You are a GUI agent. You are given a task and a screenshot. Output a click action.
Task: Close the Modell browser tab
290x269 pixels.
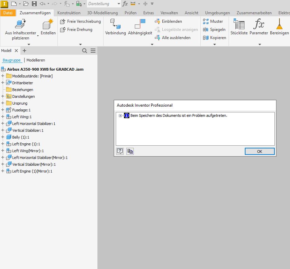pos(16,51)
